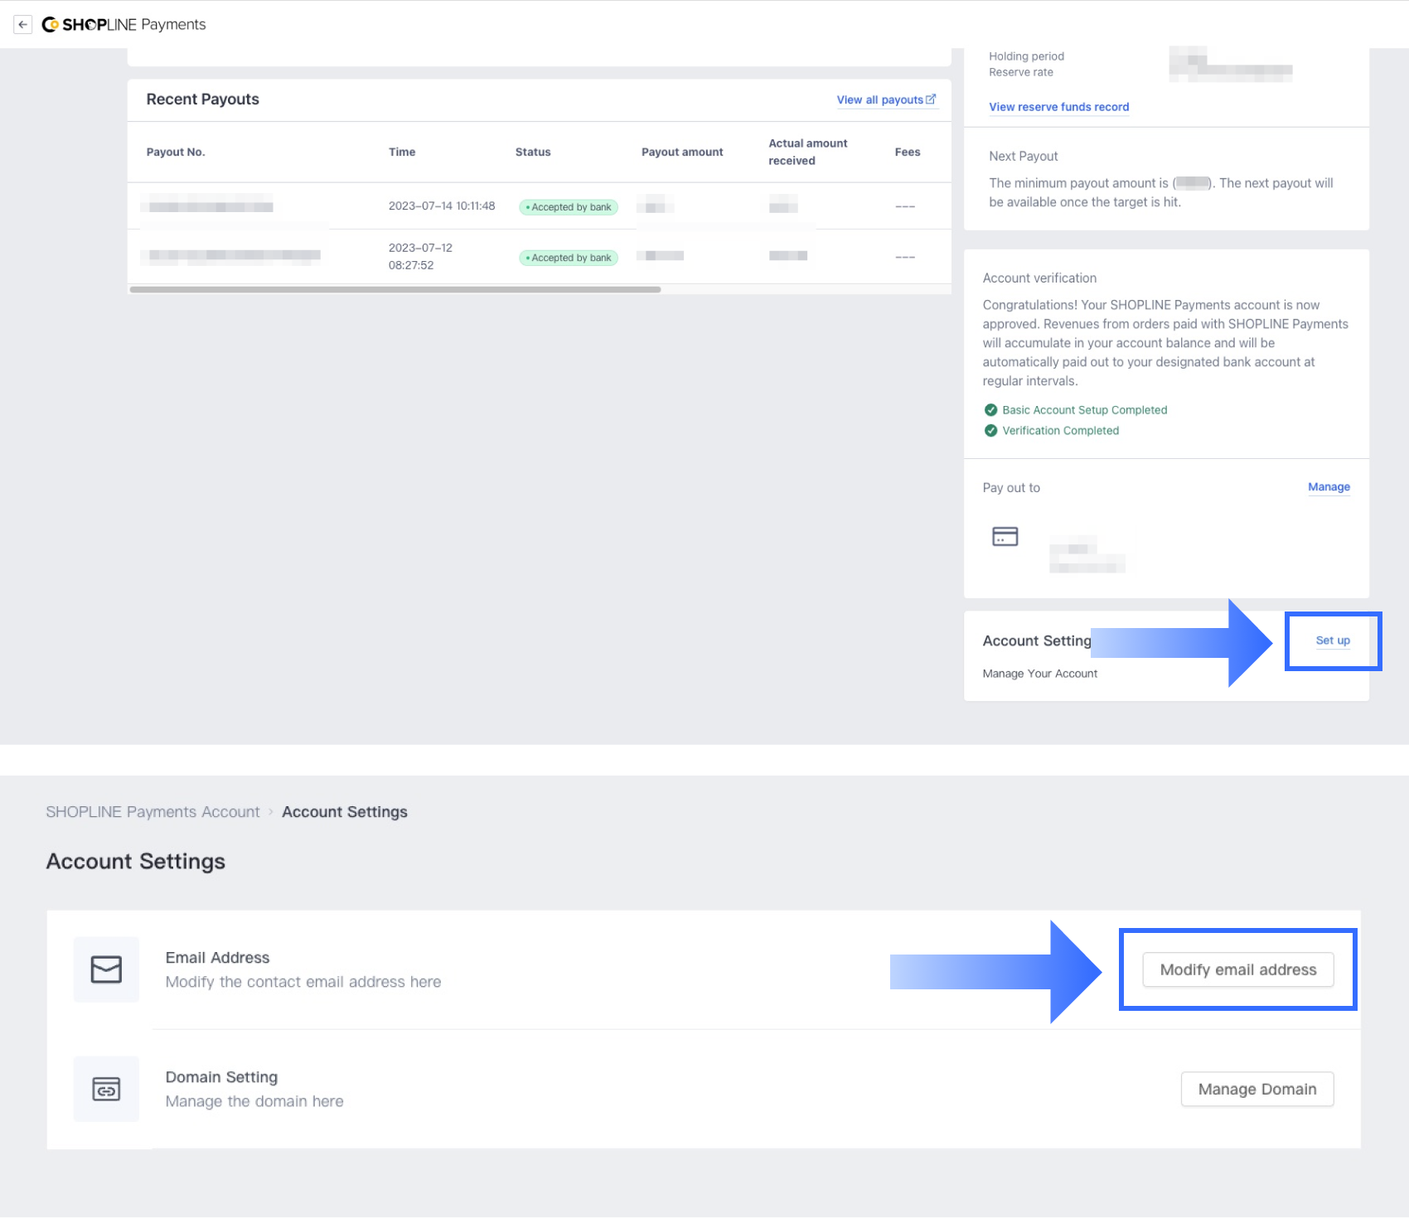The width and height of the screenshot is (1409, 1218).
Task: Click the Payout amount column header
Action: click(682, 152)
